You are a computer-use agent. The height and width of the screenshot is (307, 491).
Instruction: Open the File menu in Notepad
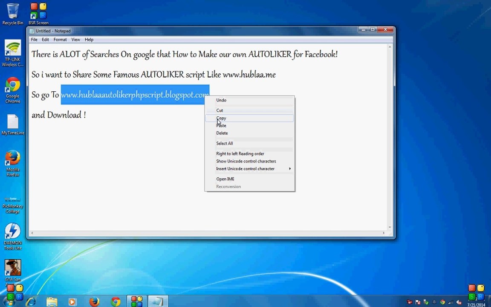(x=34, y=40)
